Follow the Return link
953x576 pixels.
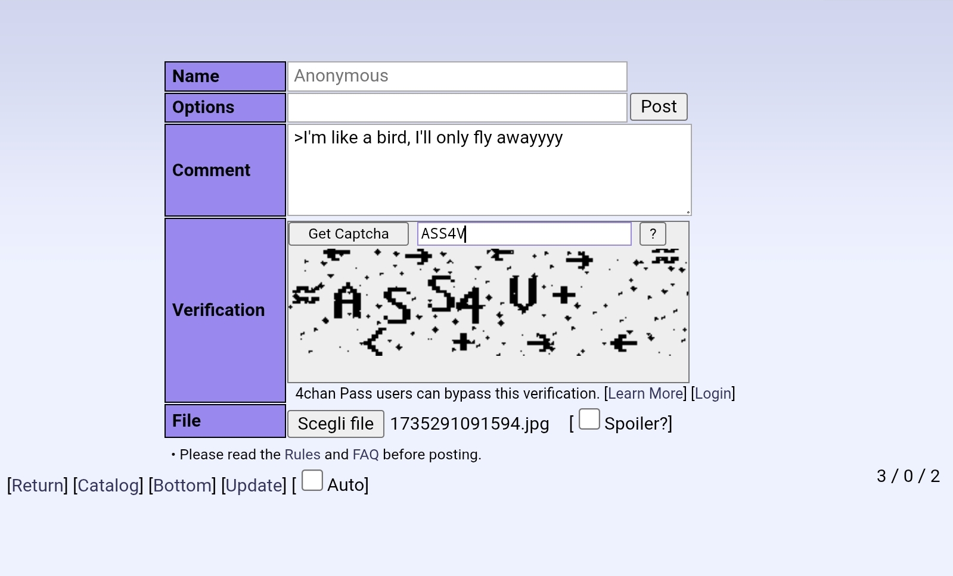click(38, 486)
